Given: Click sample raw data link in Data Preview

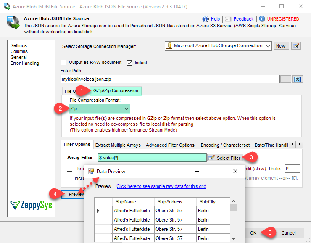Looking at the screenshot, I should (x=161, y=186).
